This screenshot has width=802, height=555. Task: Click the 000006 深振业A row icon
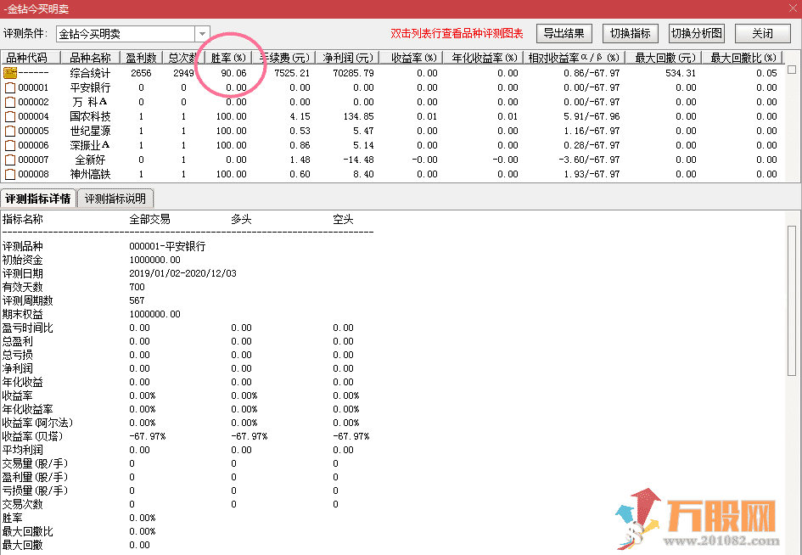(9, 145)
